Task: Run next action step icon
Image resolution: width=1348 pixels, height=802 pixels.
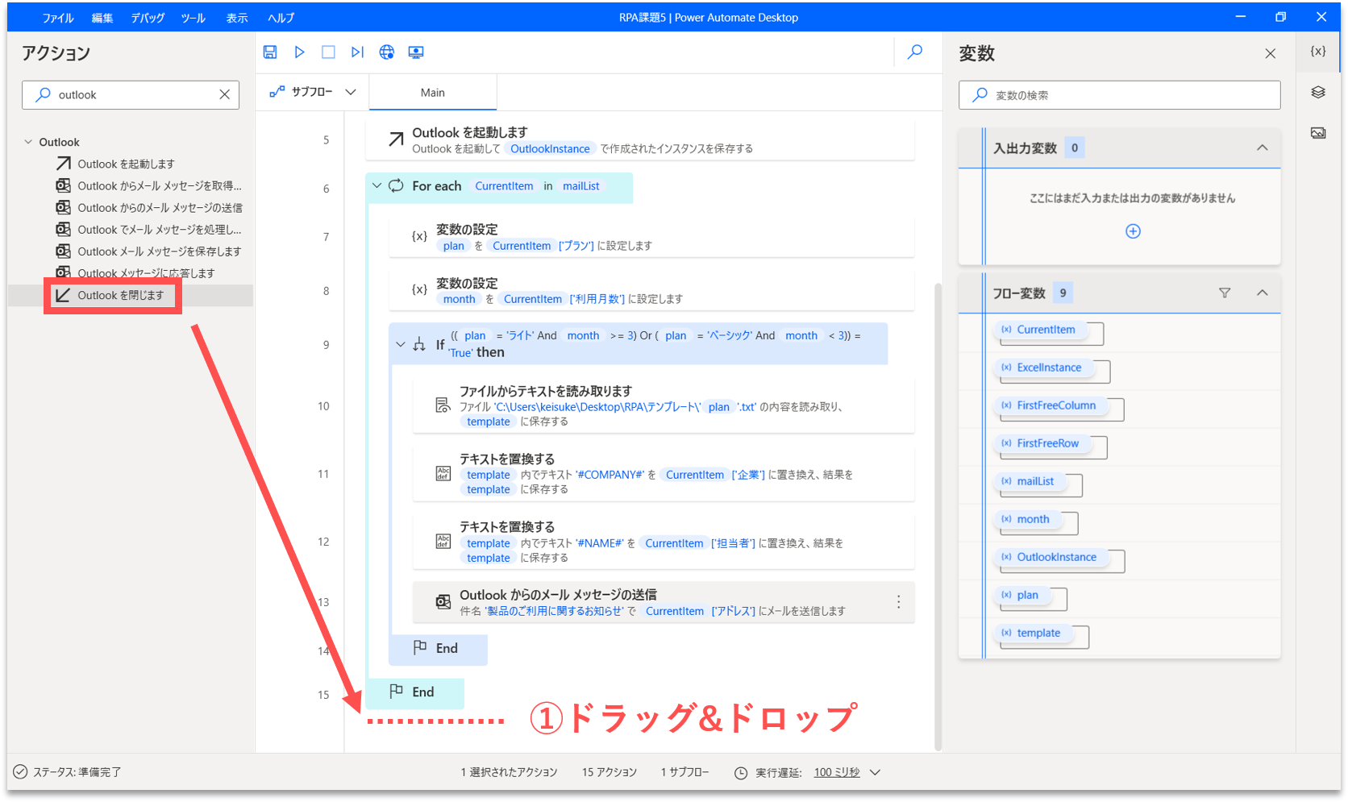Action: click(357, 52)
